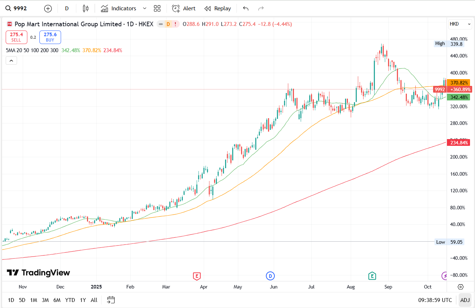The width and height of the screenshot is (475, 308).
Task: Set the range to 1M
Action: point(33,300)
